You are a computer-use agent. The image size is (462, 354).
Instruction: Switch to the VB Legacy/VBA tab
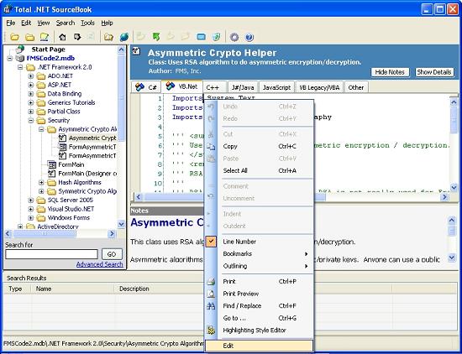pos(319,87)
